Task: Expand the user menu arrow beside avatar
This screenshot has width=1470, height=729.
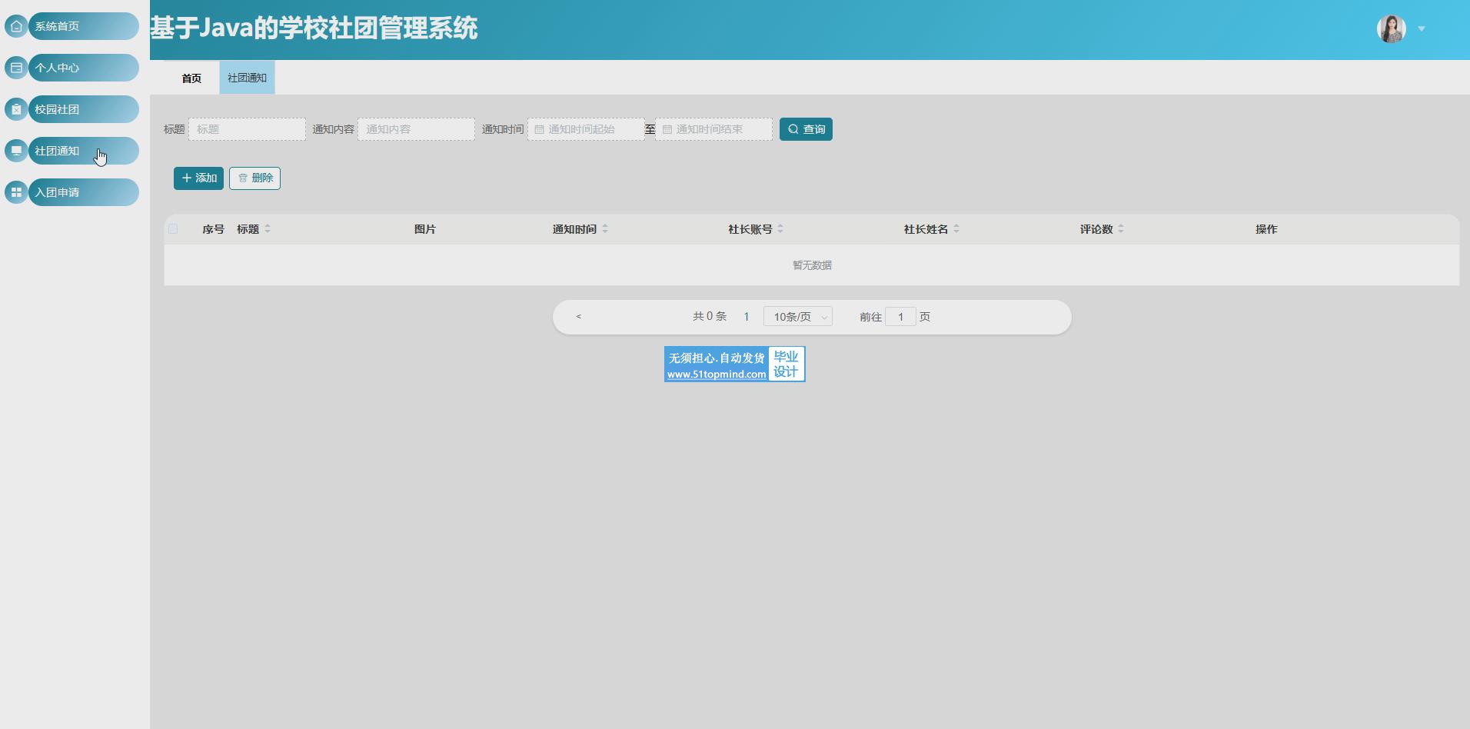Action: pos(1422,29)
